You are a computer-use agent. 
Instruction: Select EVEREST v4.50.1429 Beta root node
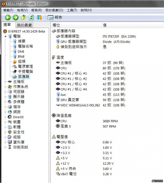(26, 31)
